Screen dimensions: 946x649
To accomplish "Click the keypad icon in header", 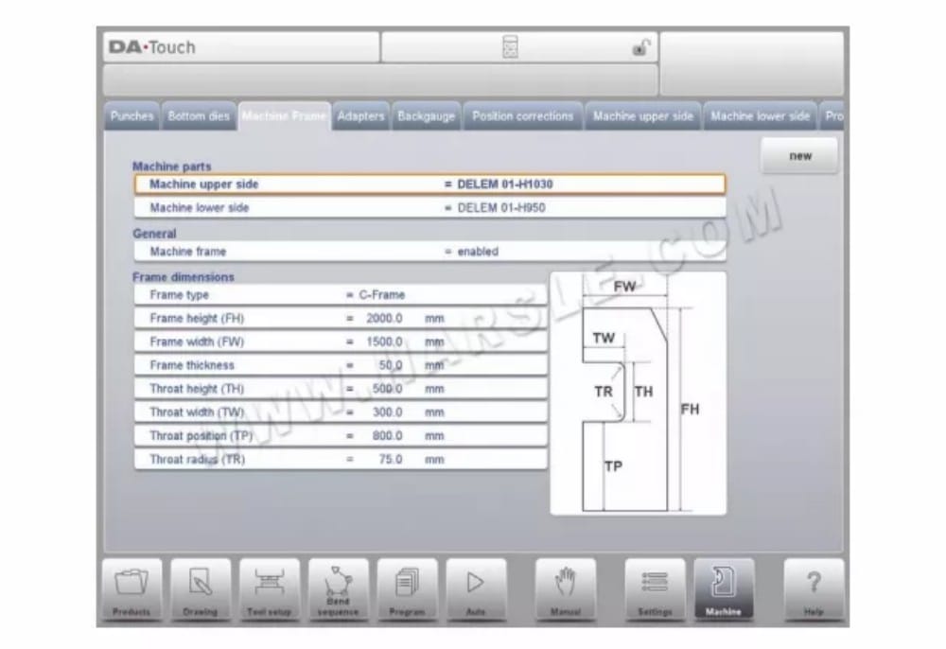I will pyautogui.click(x=510, y=47).
